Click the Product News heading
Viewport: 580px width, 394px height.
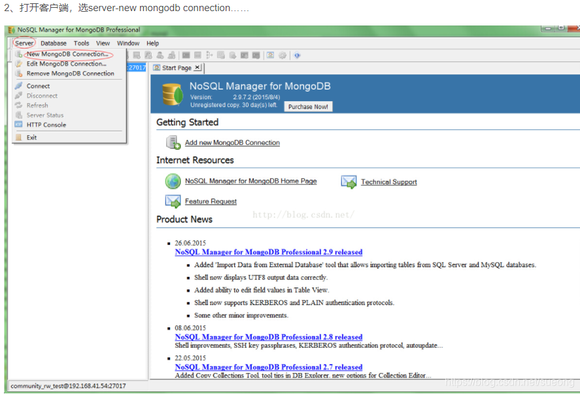click(x=184, y=219)
